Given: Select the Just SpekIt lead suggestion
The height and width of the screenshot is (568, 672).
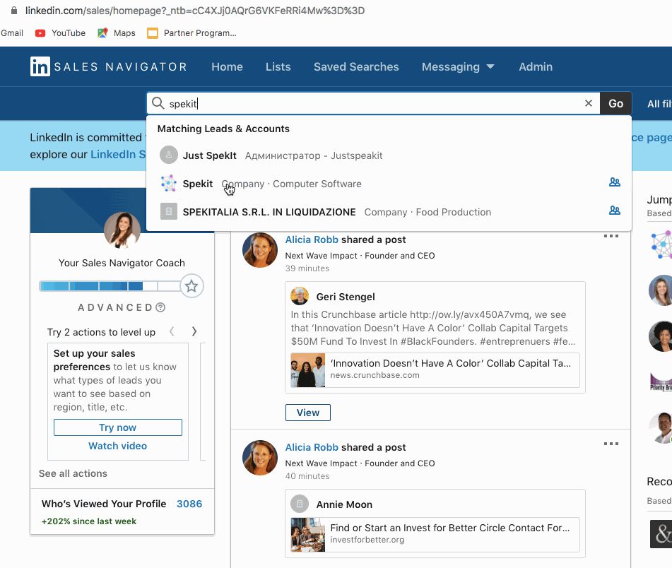Looking at the screenshot, I should 389,155.
